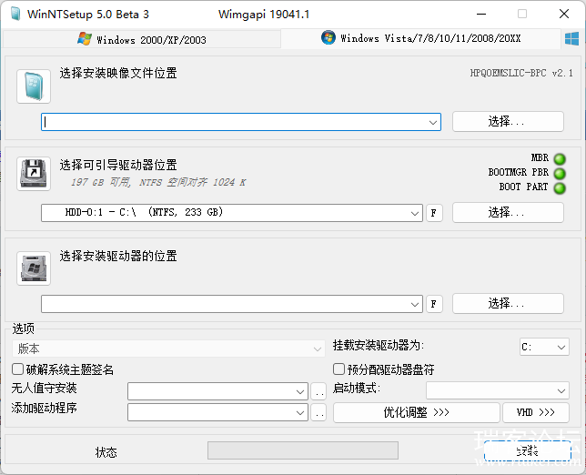Click the Windows logo icon at top right
586x475 pixels.
coord(571,38)
